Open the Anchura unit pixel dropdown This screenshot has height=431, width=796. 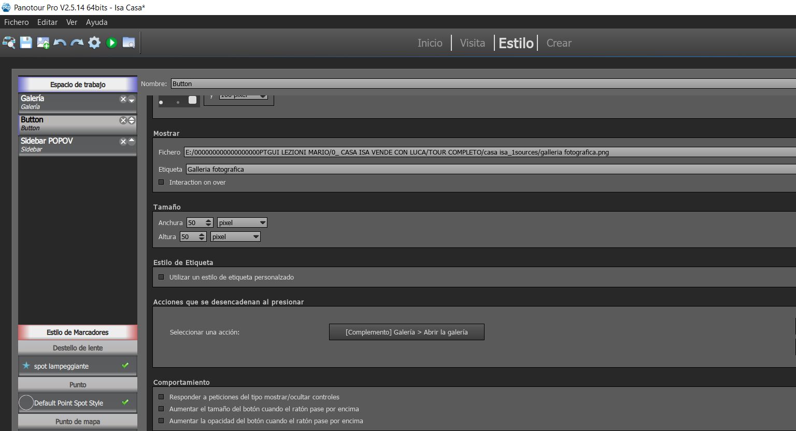pyautogui.click(x=242, y=223)
